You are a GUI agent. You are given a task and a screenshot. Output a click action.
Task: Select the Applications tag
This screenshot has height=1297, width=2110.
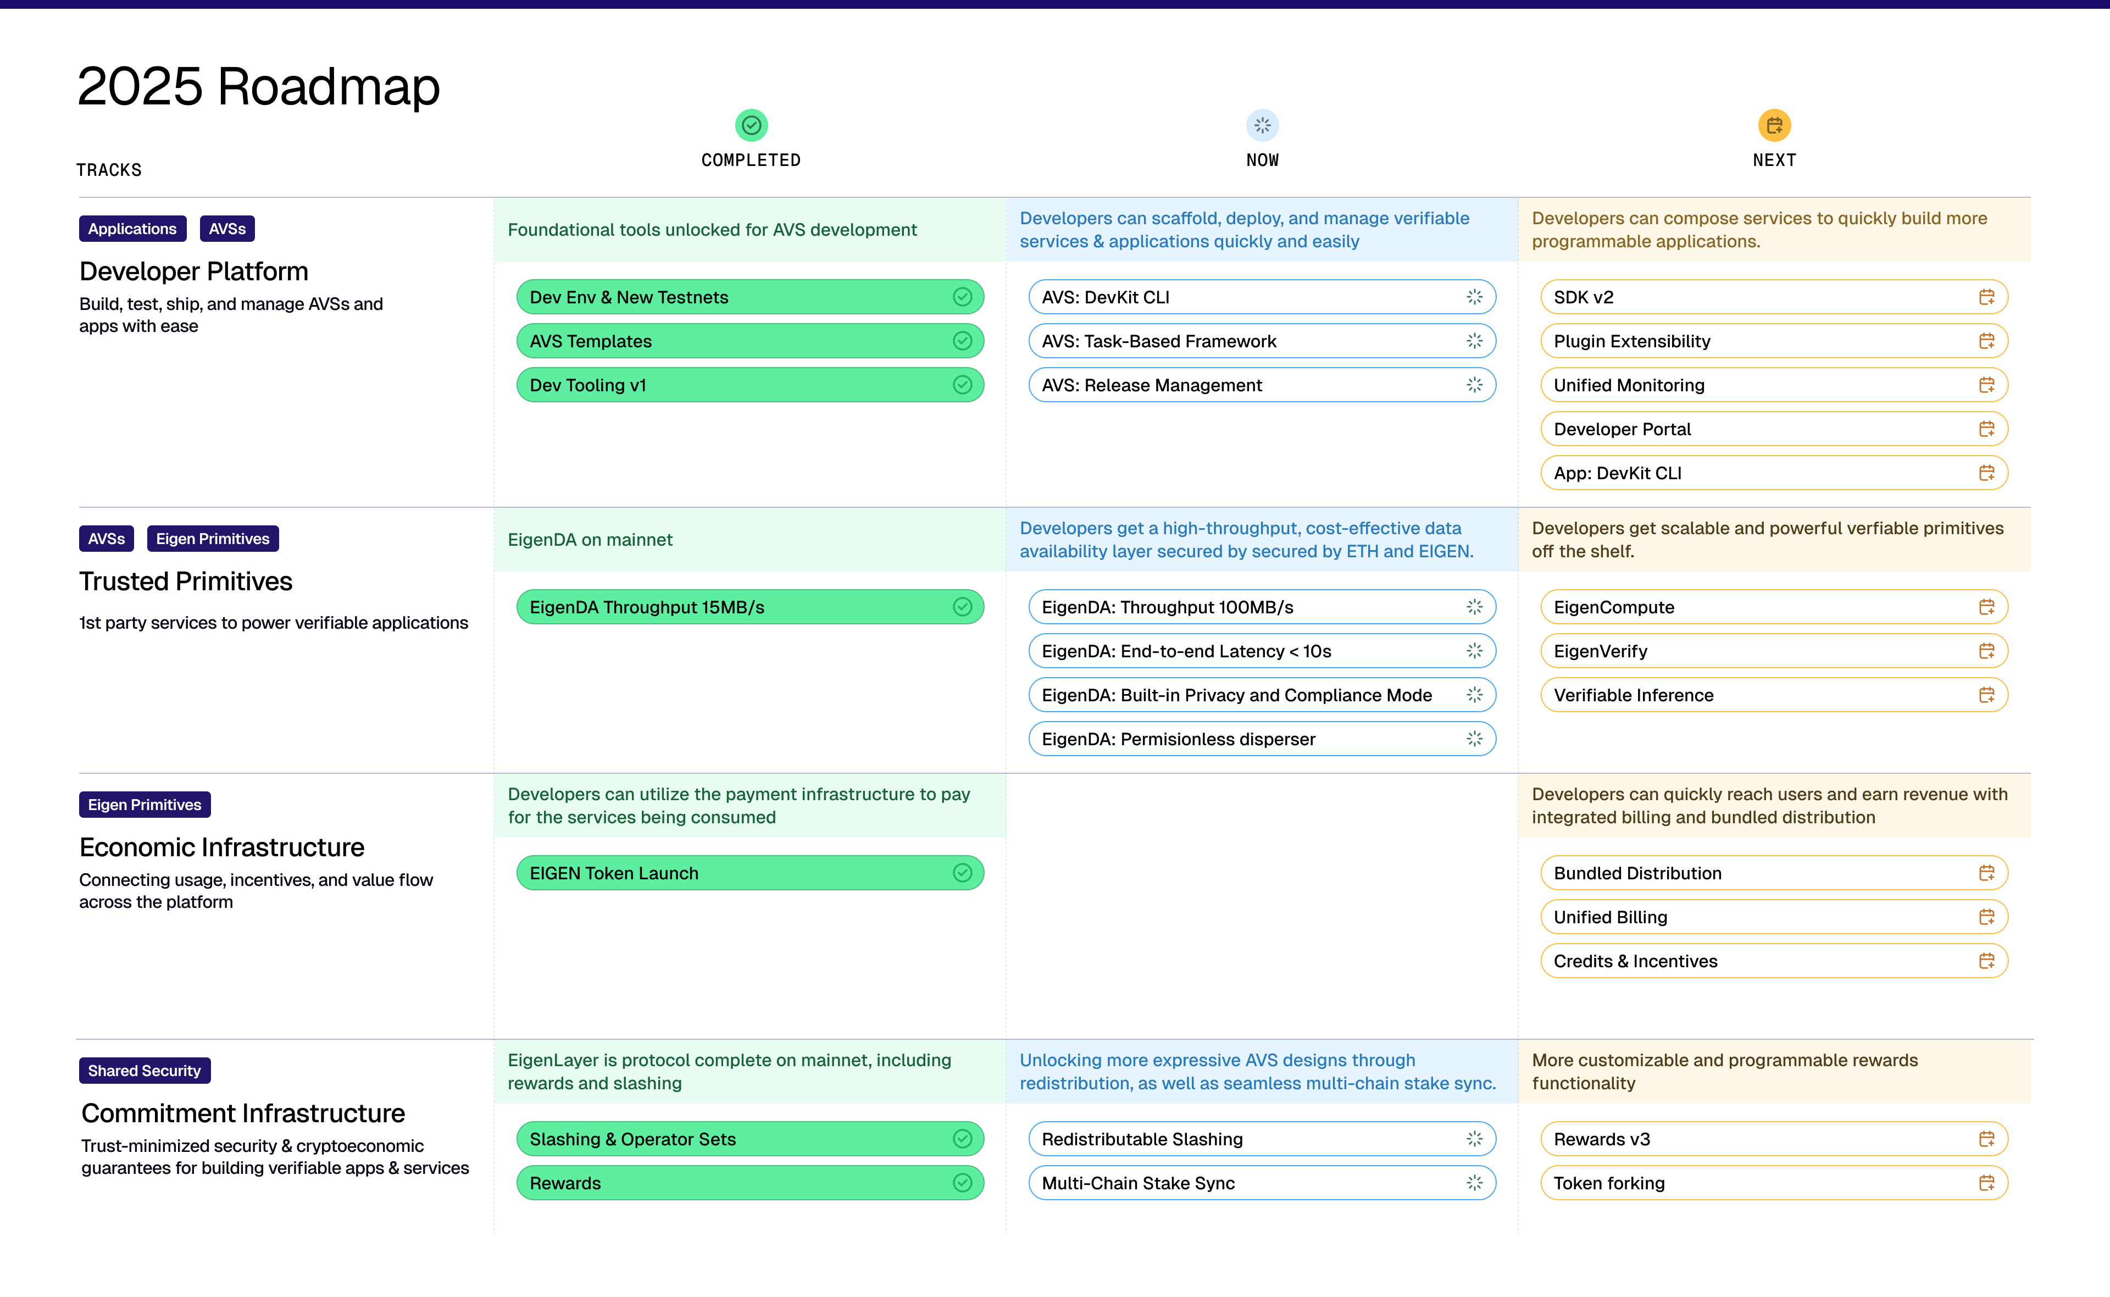coord(132,229)
